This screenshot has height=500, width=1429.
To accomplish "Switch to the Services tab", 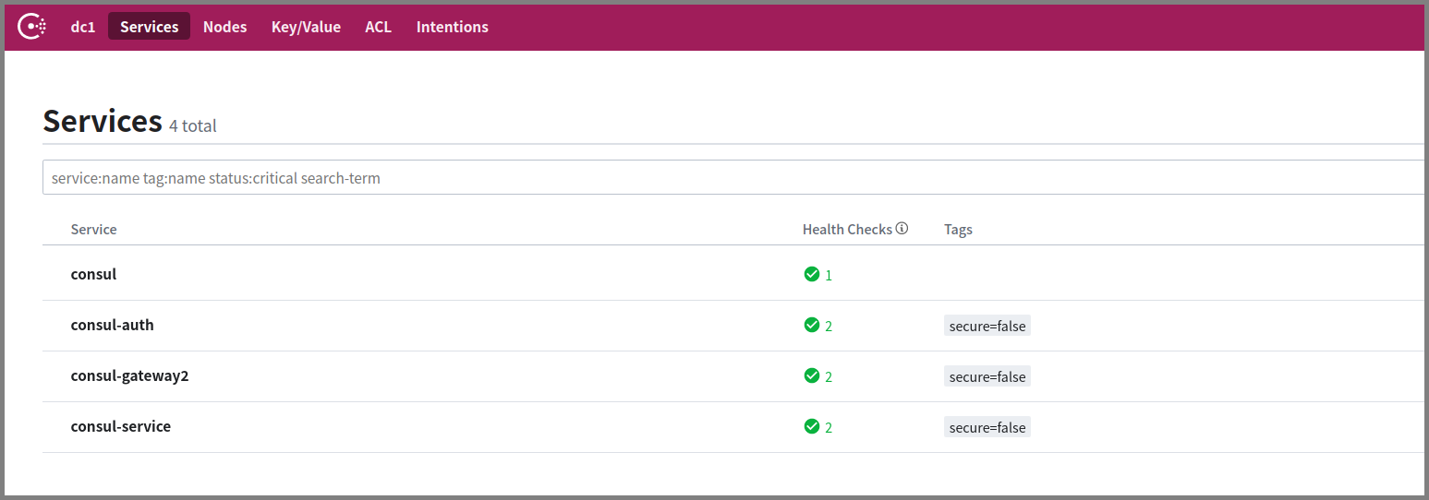I will (x=149, y=27).
